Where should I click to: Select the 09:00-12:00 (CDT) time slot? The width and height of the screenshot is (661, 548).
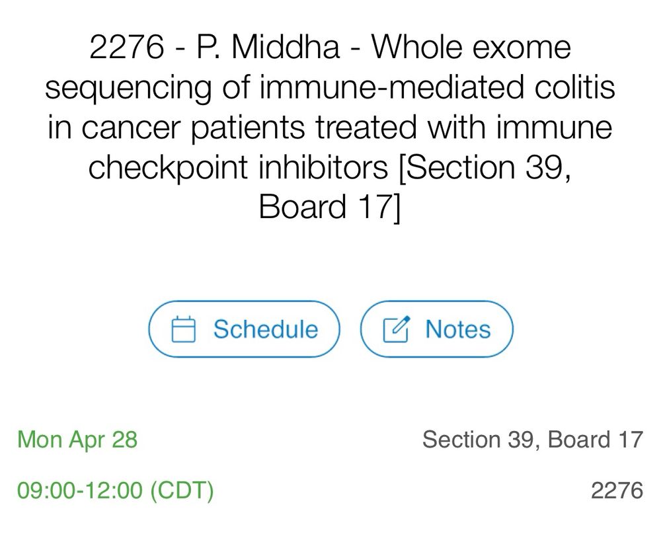[116, 490]
